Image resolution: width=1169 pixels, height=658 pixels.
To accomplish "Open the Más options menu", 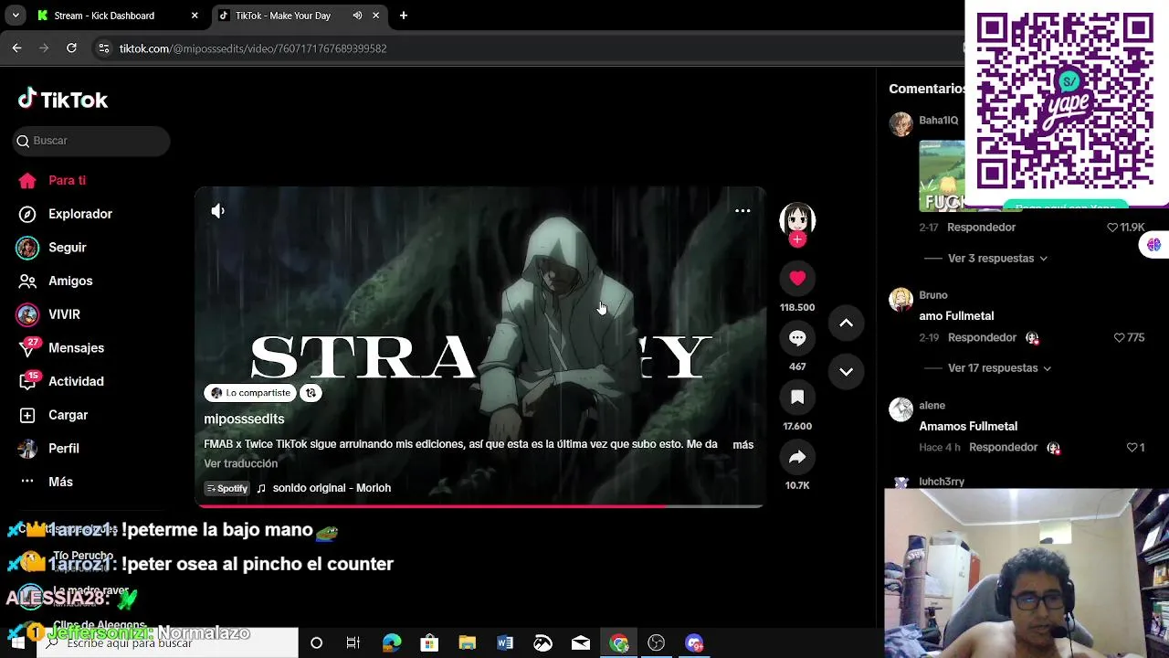I will pyautogui.click(x=46, y=482).
